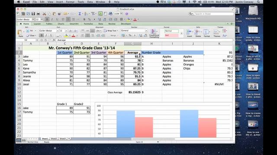Click the AutoSum sigma icon
Viewport: 277px width, 155px height.
click(x=80, y=14)
